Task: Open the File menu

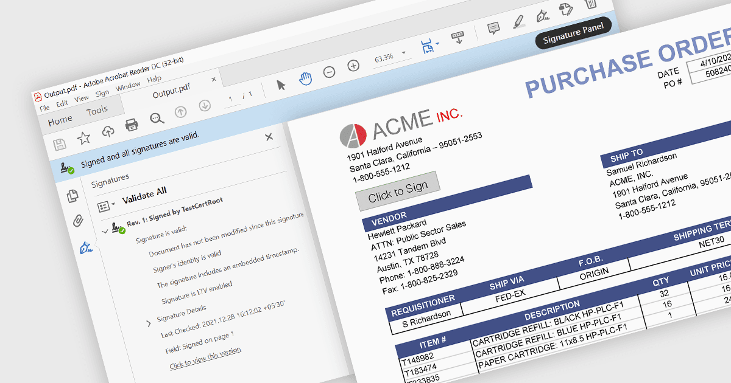Action: [x=44, y=108]
